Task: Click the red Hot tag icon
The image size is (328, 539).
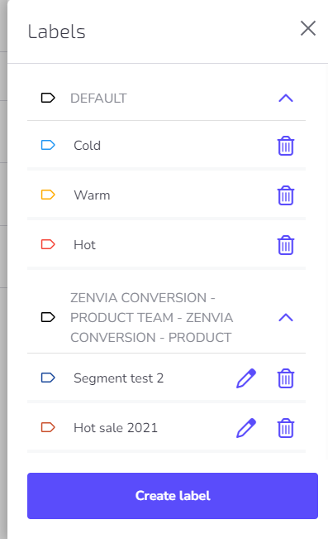Action: click(x=48, y=244)
